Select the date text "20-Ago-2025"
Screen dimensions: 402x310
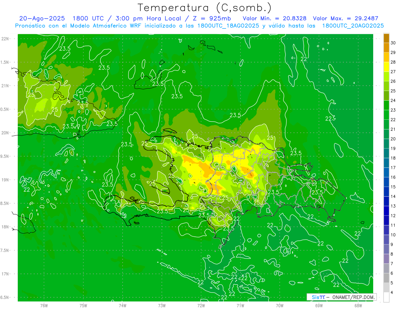pos(42,18)
